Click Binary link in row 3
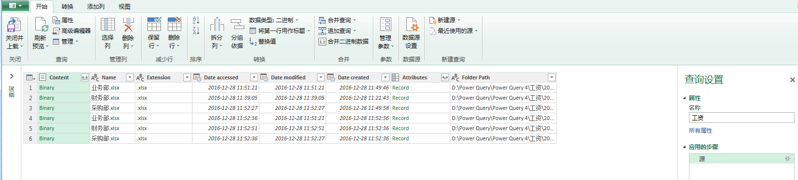This screenshot has height=180, width=798. coord(47,108)
